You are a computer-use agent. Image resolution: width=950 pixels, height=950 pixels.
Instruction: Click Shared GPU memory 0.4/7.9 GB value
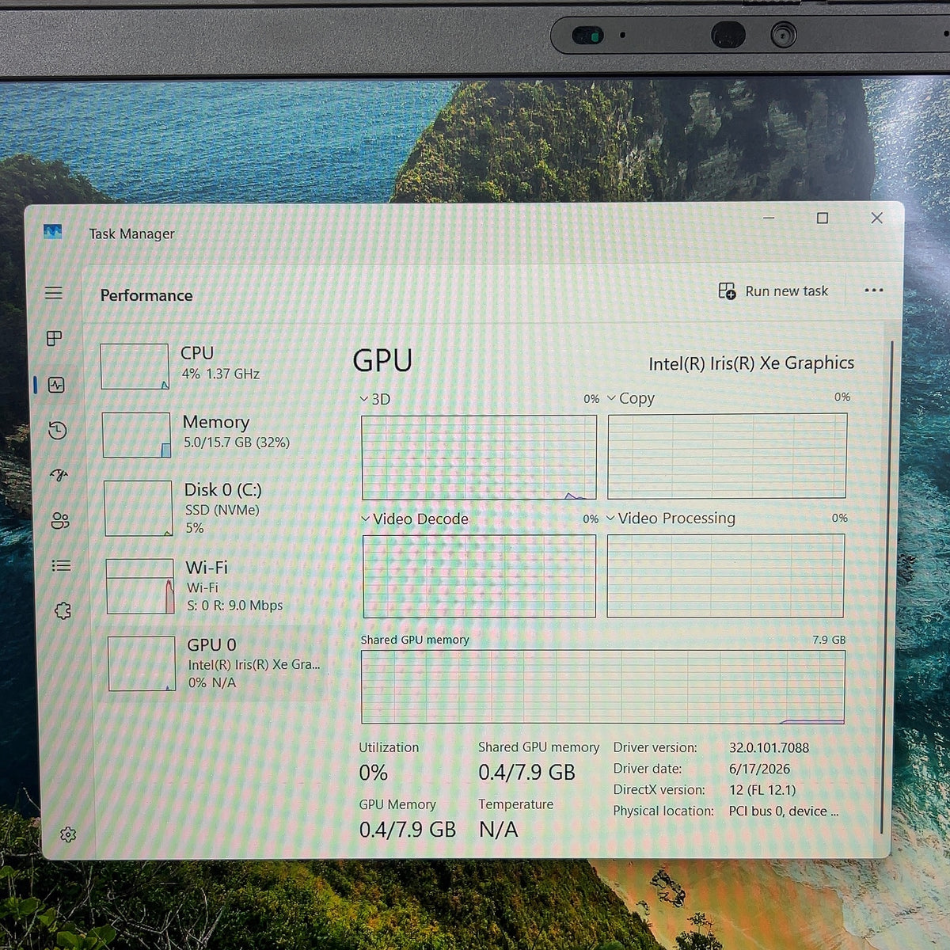(x=526, y=773)
